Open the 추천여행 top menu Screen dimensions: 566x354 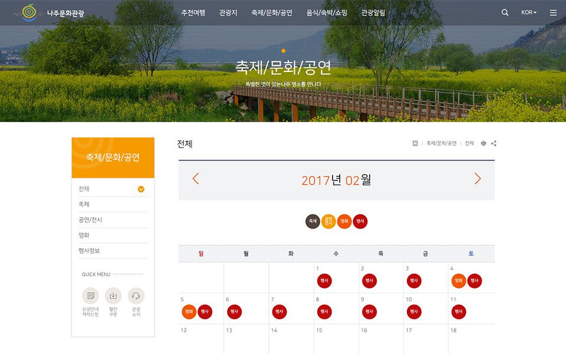193,12
